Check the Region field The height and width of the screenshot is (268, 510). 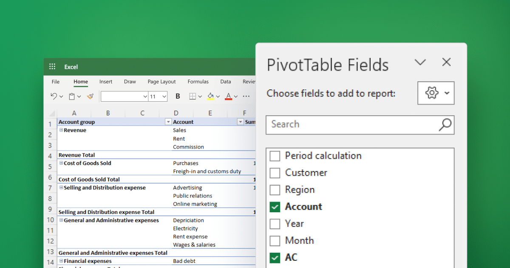[275, 190]
